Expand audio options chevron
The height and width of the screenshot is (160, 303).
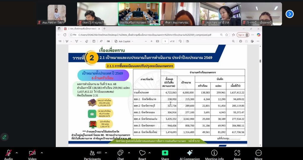click(17, 153)
